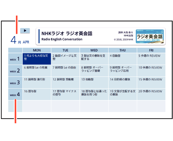Select lesson 6 説明型 be の性質

click(x=37, y=71)
